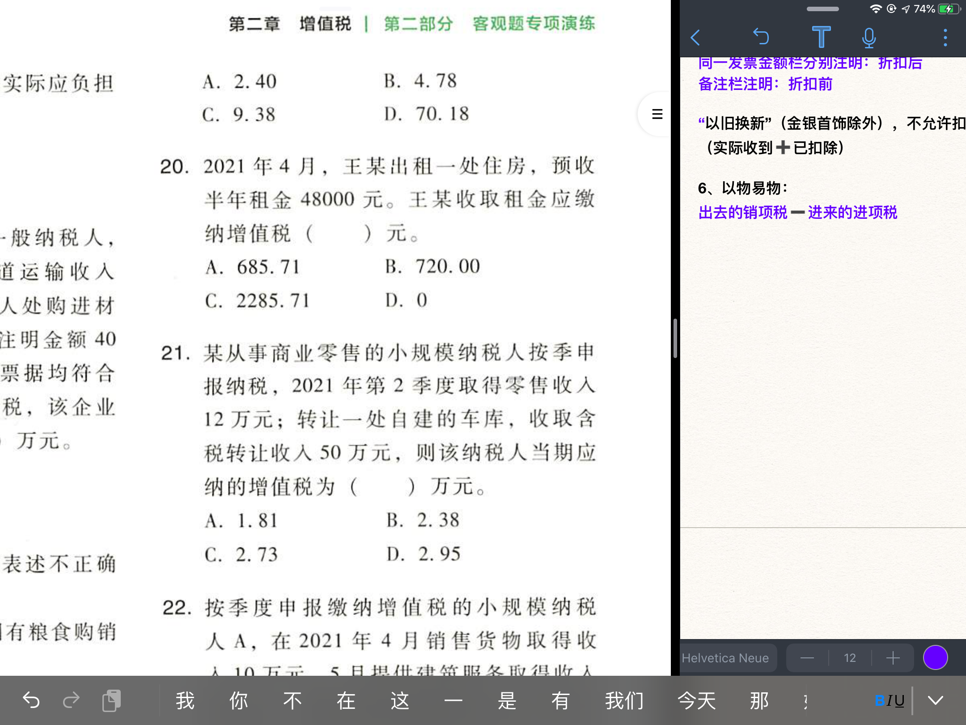Tap option B. 4.78 at top
Viewport: 966px width, 725px height.
420,81
